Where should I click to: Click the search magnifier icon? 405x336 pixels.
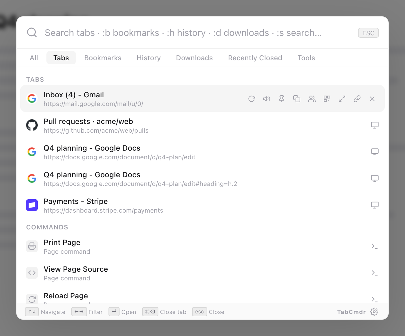coord(32,32)
